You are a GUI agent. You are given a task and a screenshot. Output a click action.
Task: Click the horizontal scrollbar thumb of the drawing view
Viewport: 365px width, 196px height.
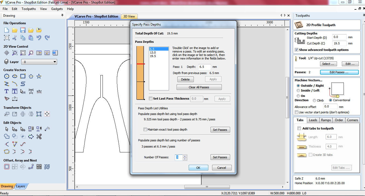(x=207, y=187)
